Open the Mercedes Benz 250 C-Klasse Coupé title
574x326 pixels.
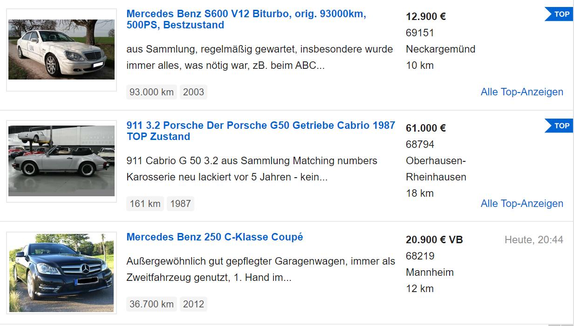point(215,237)
